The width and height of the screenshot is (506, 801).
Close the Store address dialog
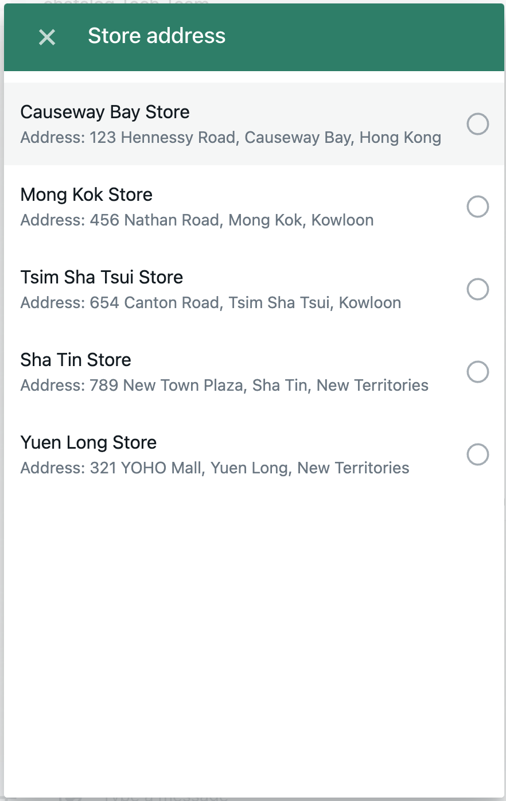tap(46, 37)
